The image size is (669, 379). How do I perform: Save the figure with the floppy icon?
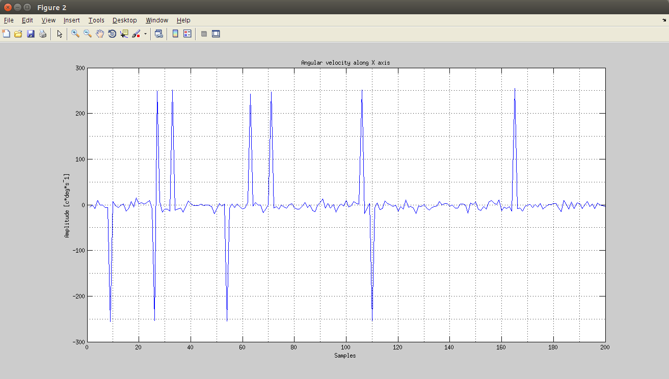click(x=31, y=34)
